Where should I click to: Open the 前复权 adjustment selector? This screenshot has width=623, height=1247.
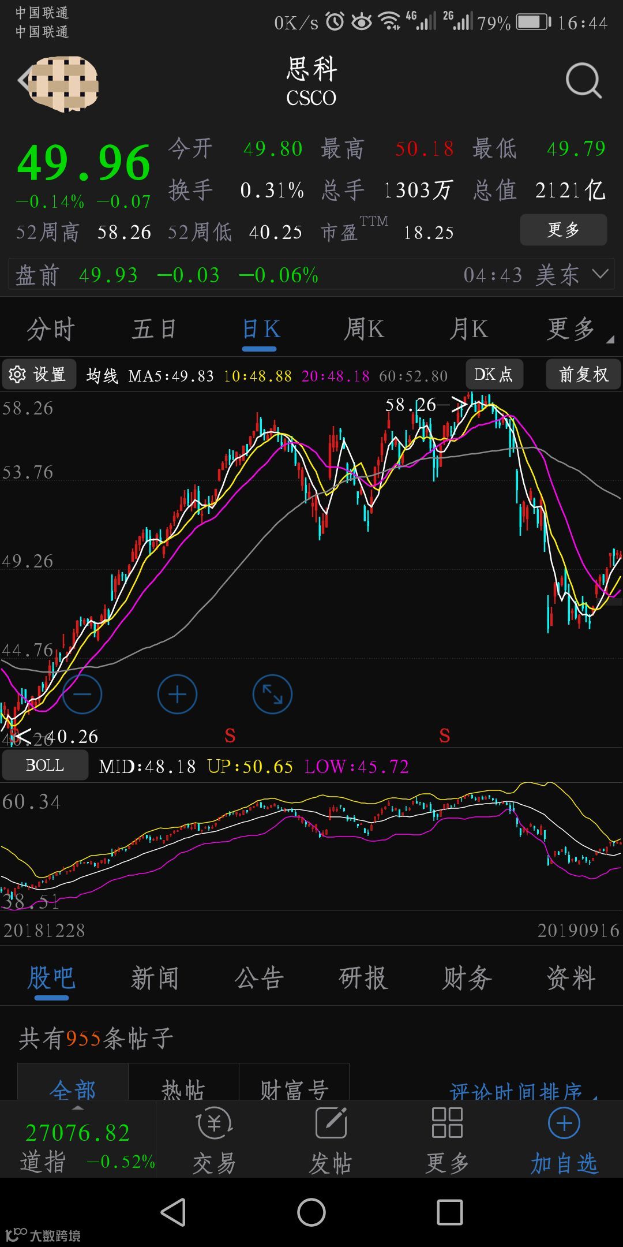pos(583,375)
